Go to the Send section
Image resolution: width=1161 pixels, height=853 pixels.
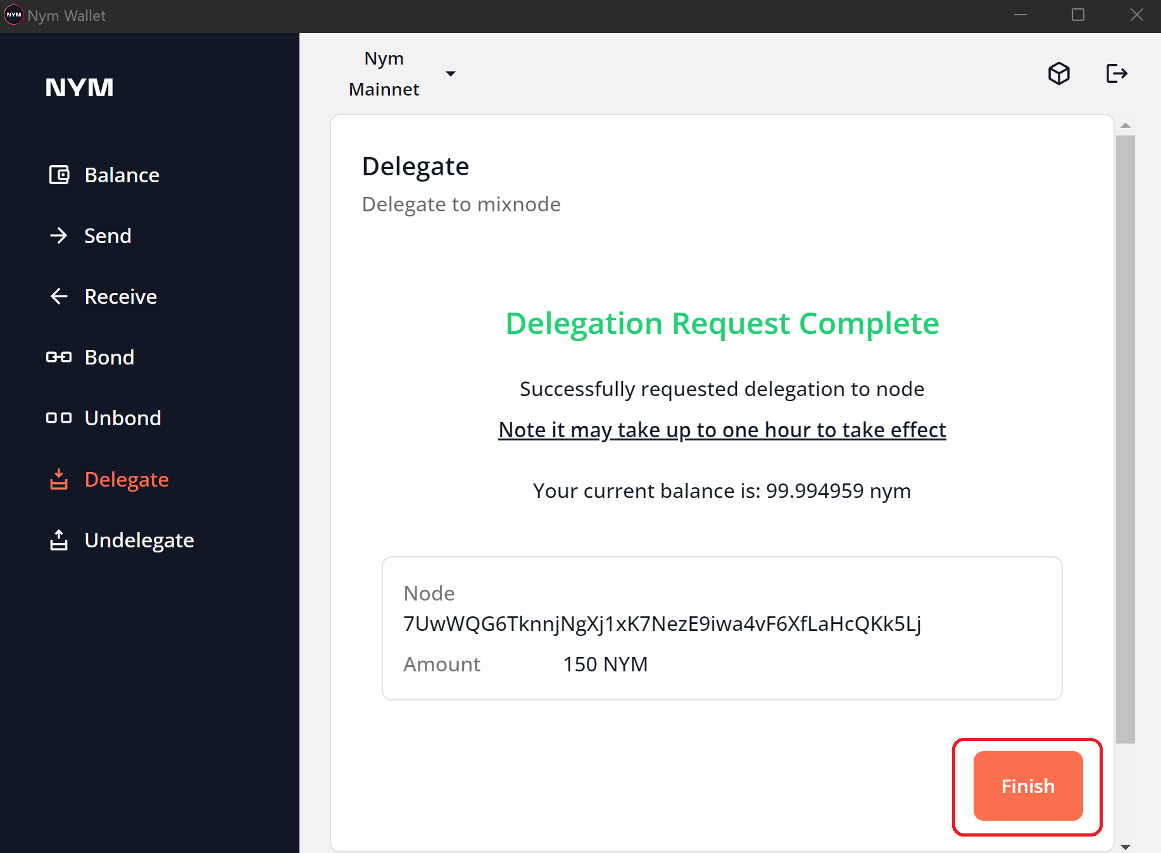[x=108, y=236]
